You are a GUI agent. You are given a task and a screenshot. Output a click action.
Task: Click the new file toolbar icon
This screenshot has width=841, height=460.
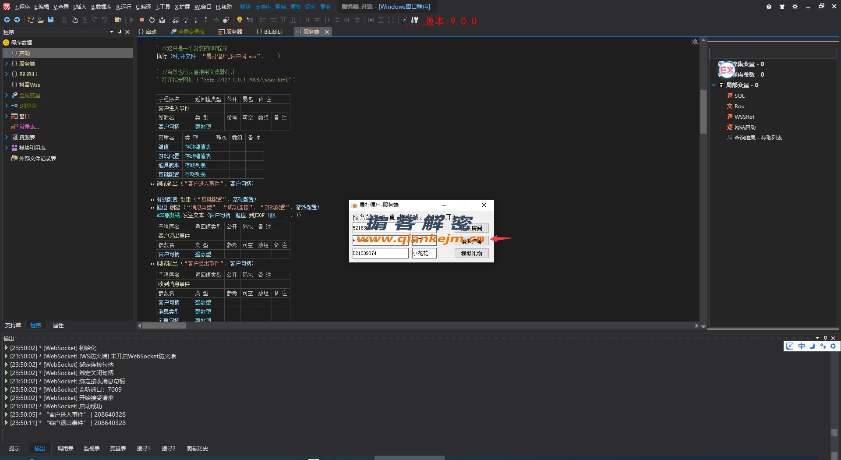[x=30, y=20]
